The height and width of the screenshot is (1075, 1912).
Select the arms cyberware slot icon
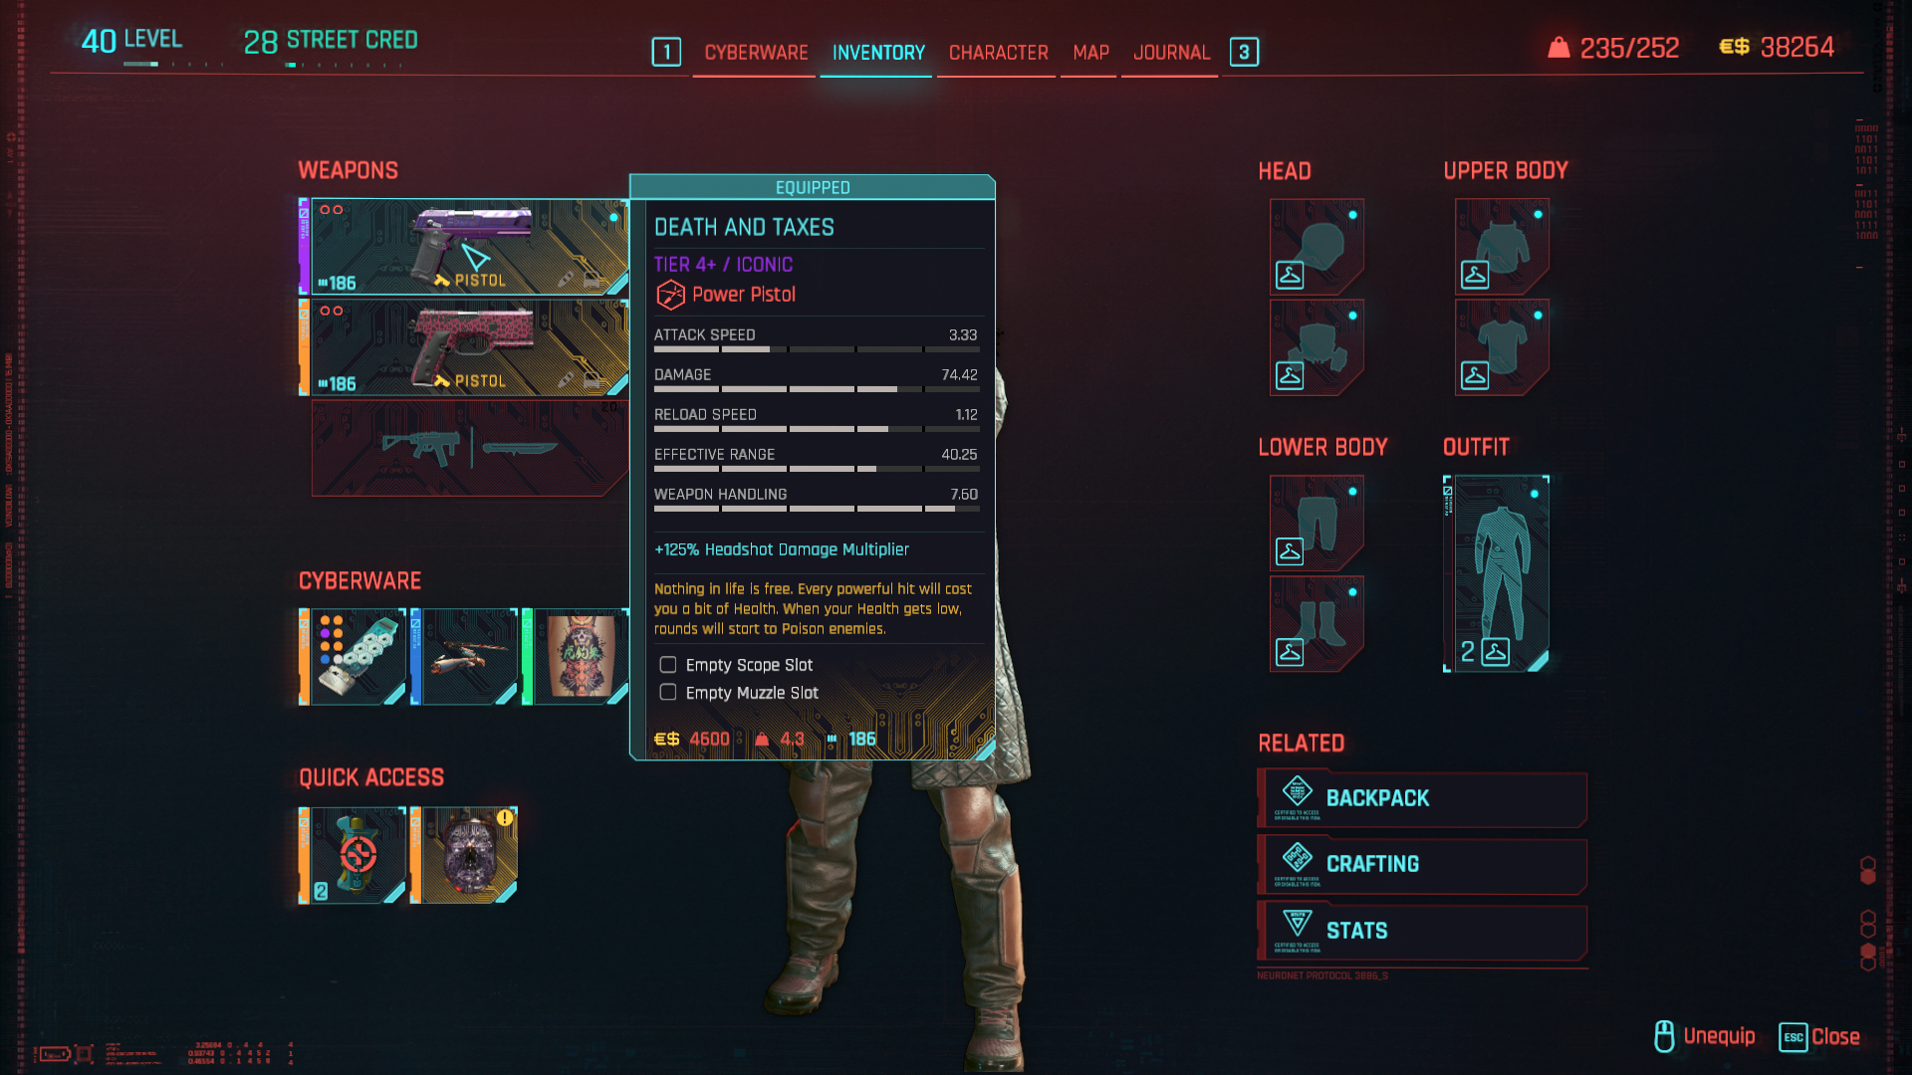pos(464,657)
